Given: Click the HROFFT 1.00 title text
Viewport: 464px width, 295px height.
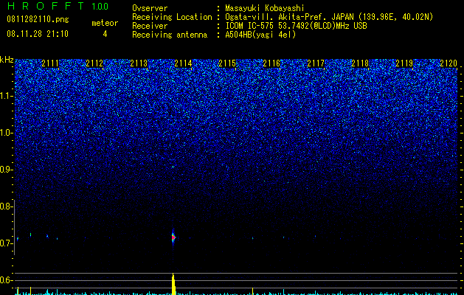Looking at the screenshot, I should (x=58, y=6).
